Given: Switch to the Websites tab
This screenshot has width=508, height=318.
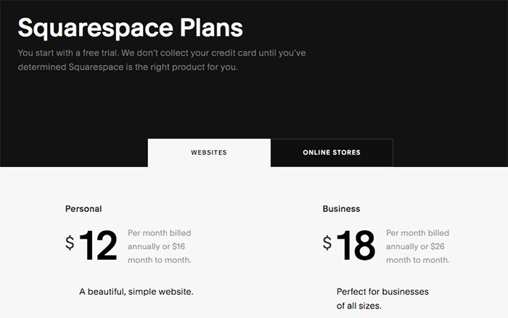Looking at the screenshot, I should pos(209,152).
